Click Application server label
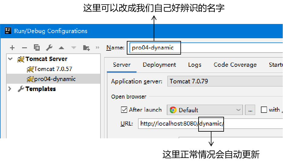Viewport: 283px width, 162px height. (137, 82)
